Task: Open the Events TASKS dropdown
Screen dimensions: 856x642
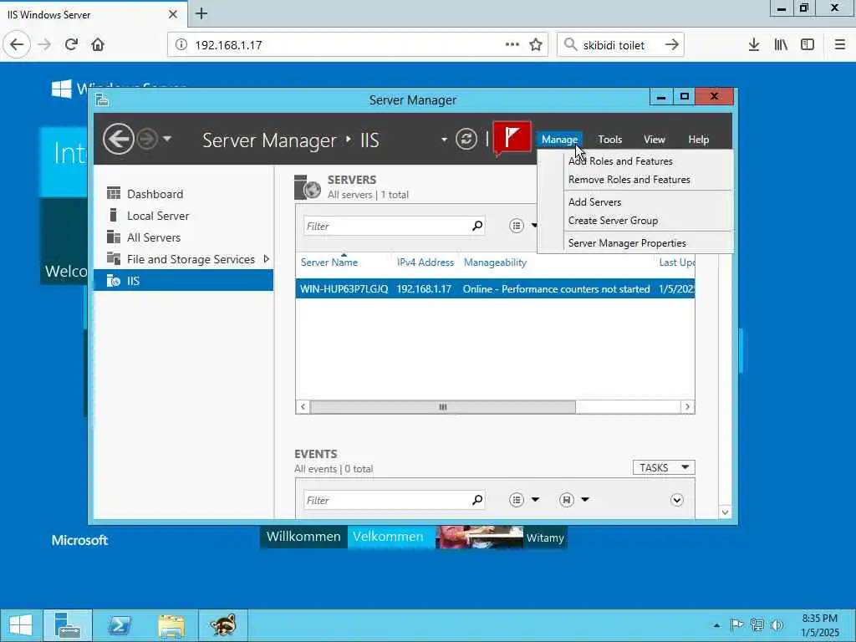Action: [664, 468]
